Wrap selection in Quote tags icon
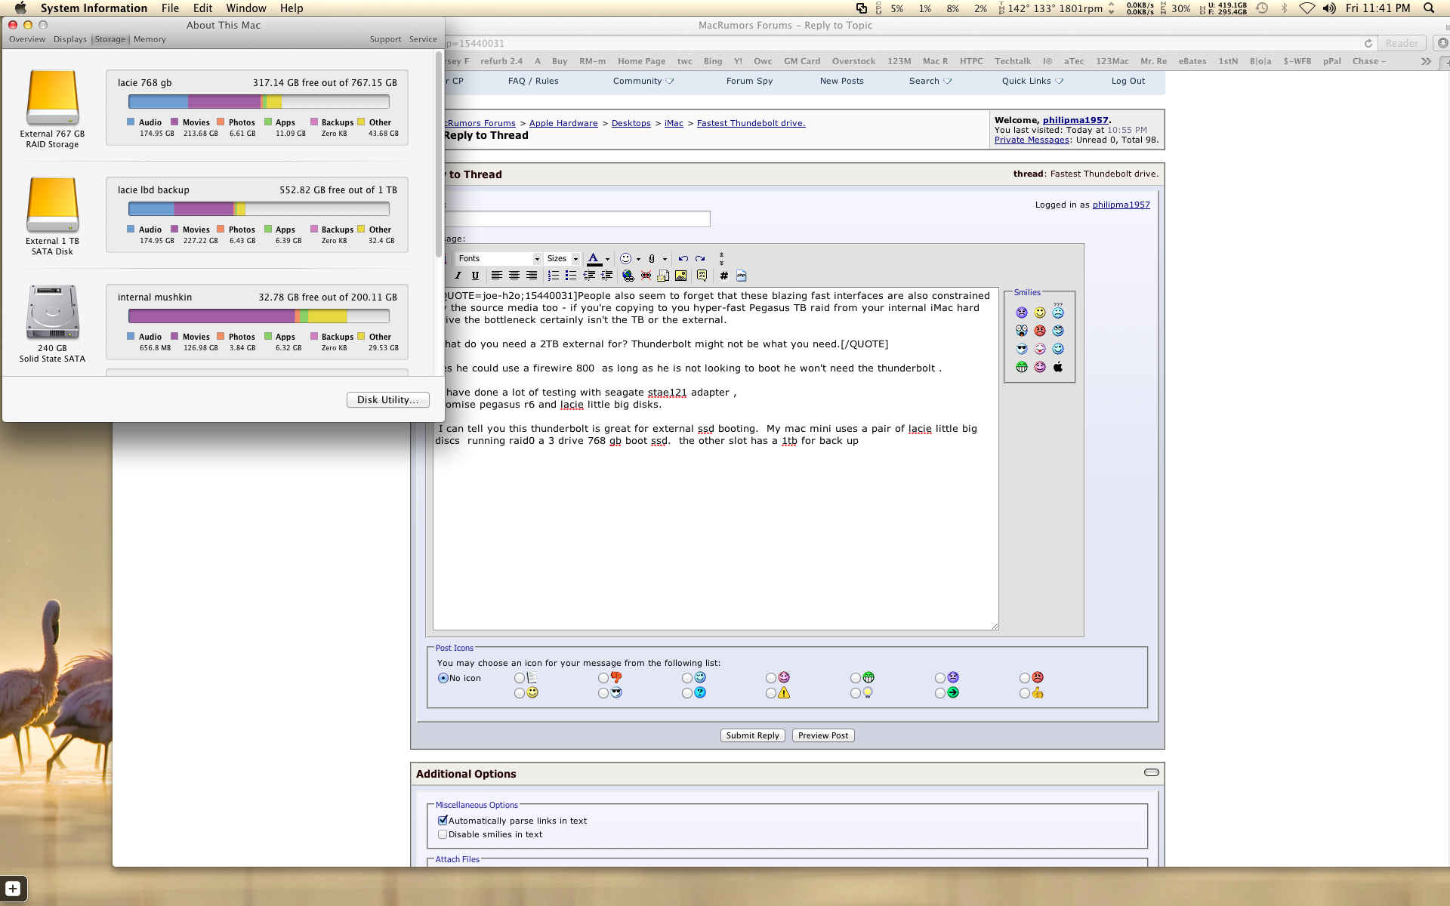 (x=702, y=276)
